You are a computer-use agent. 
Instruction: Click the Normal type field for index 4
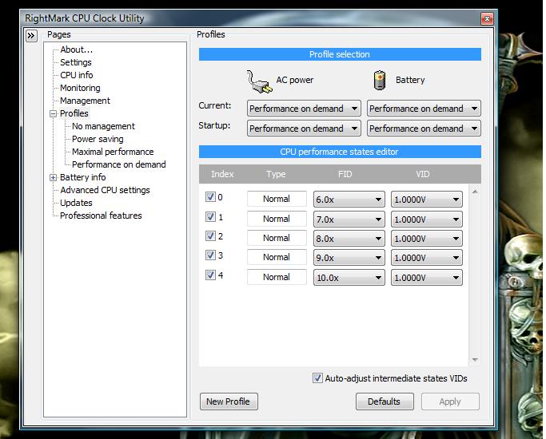277,277
